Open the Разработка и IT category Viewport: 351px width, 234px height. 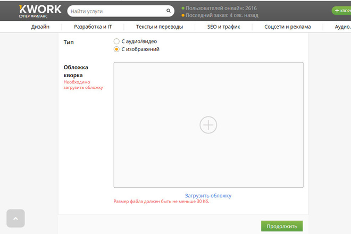pos(93,27)
